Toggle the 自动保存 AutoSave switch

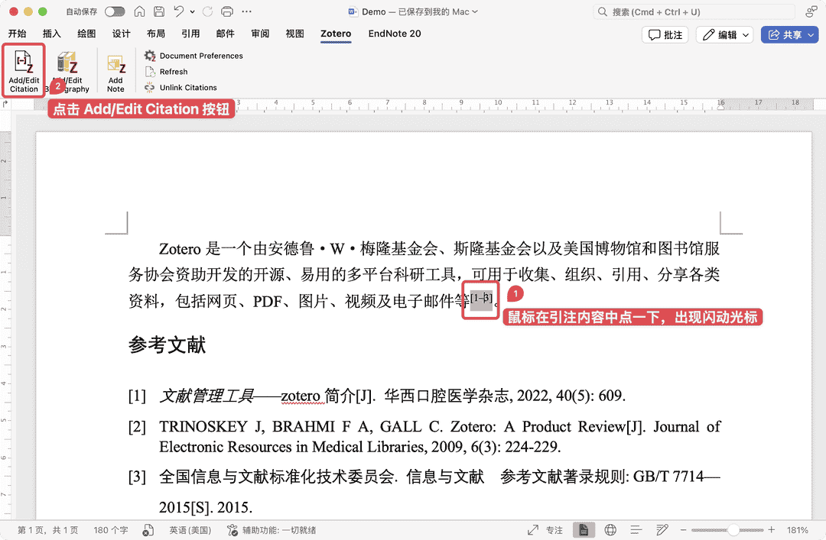point(115,11)
